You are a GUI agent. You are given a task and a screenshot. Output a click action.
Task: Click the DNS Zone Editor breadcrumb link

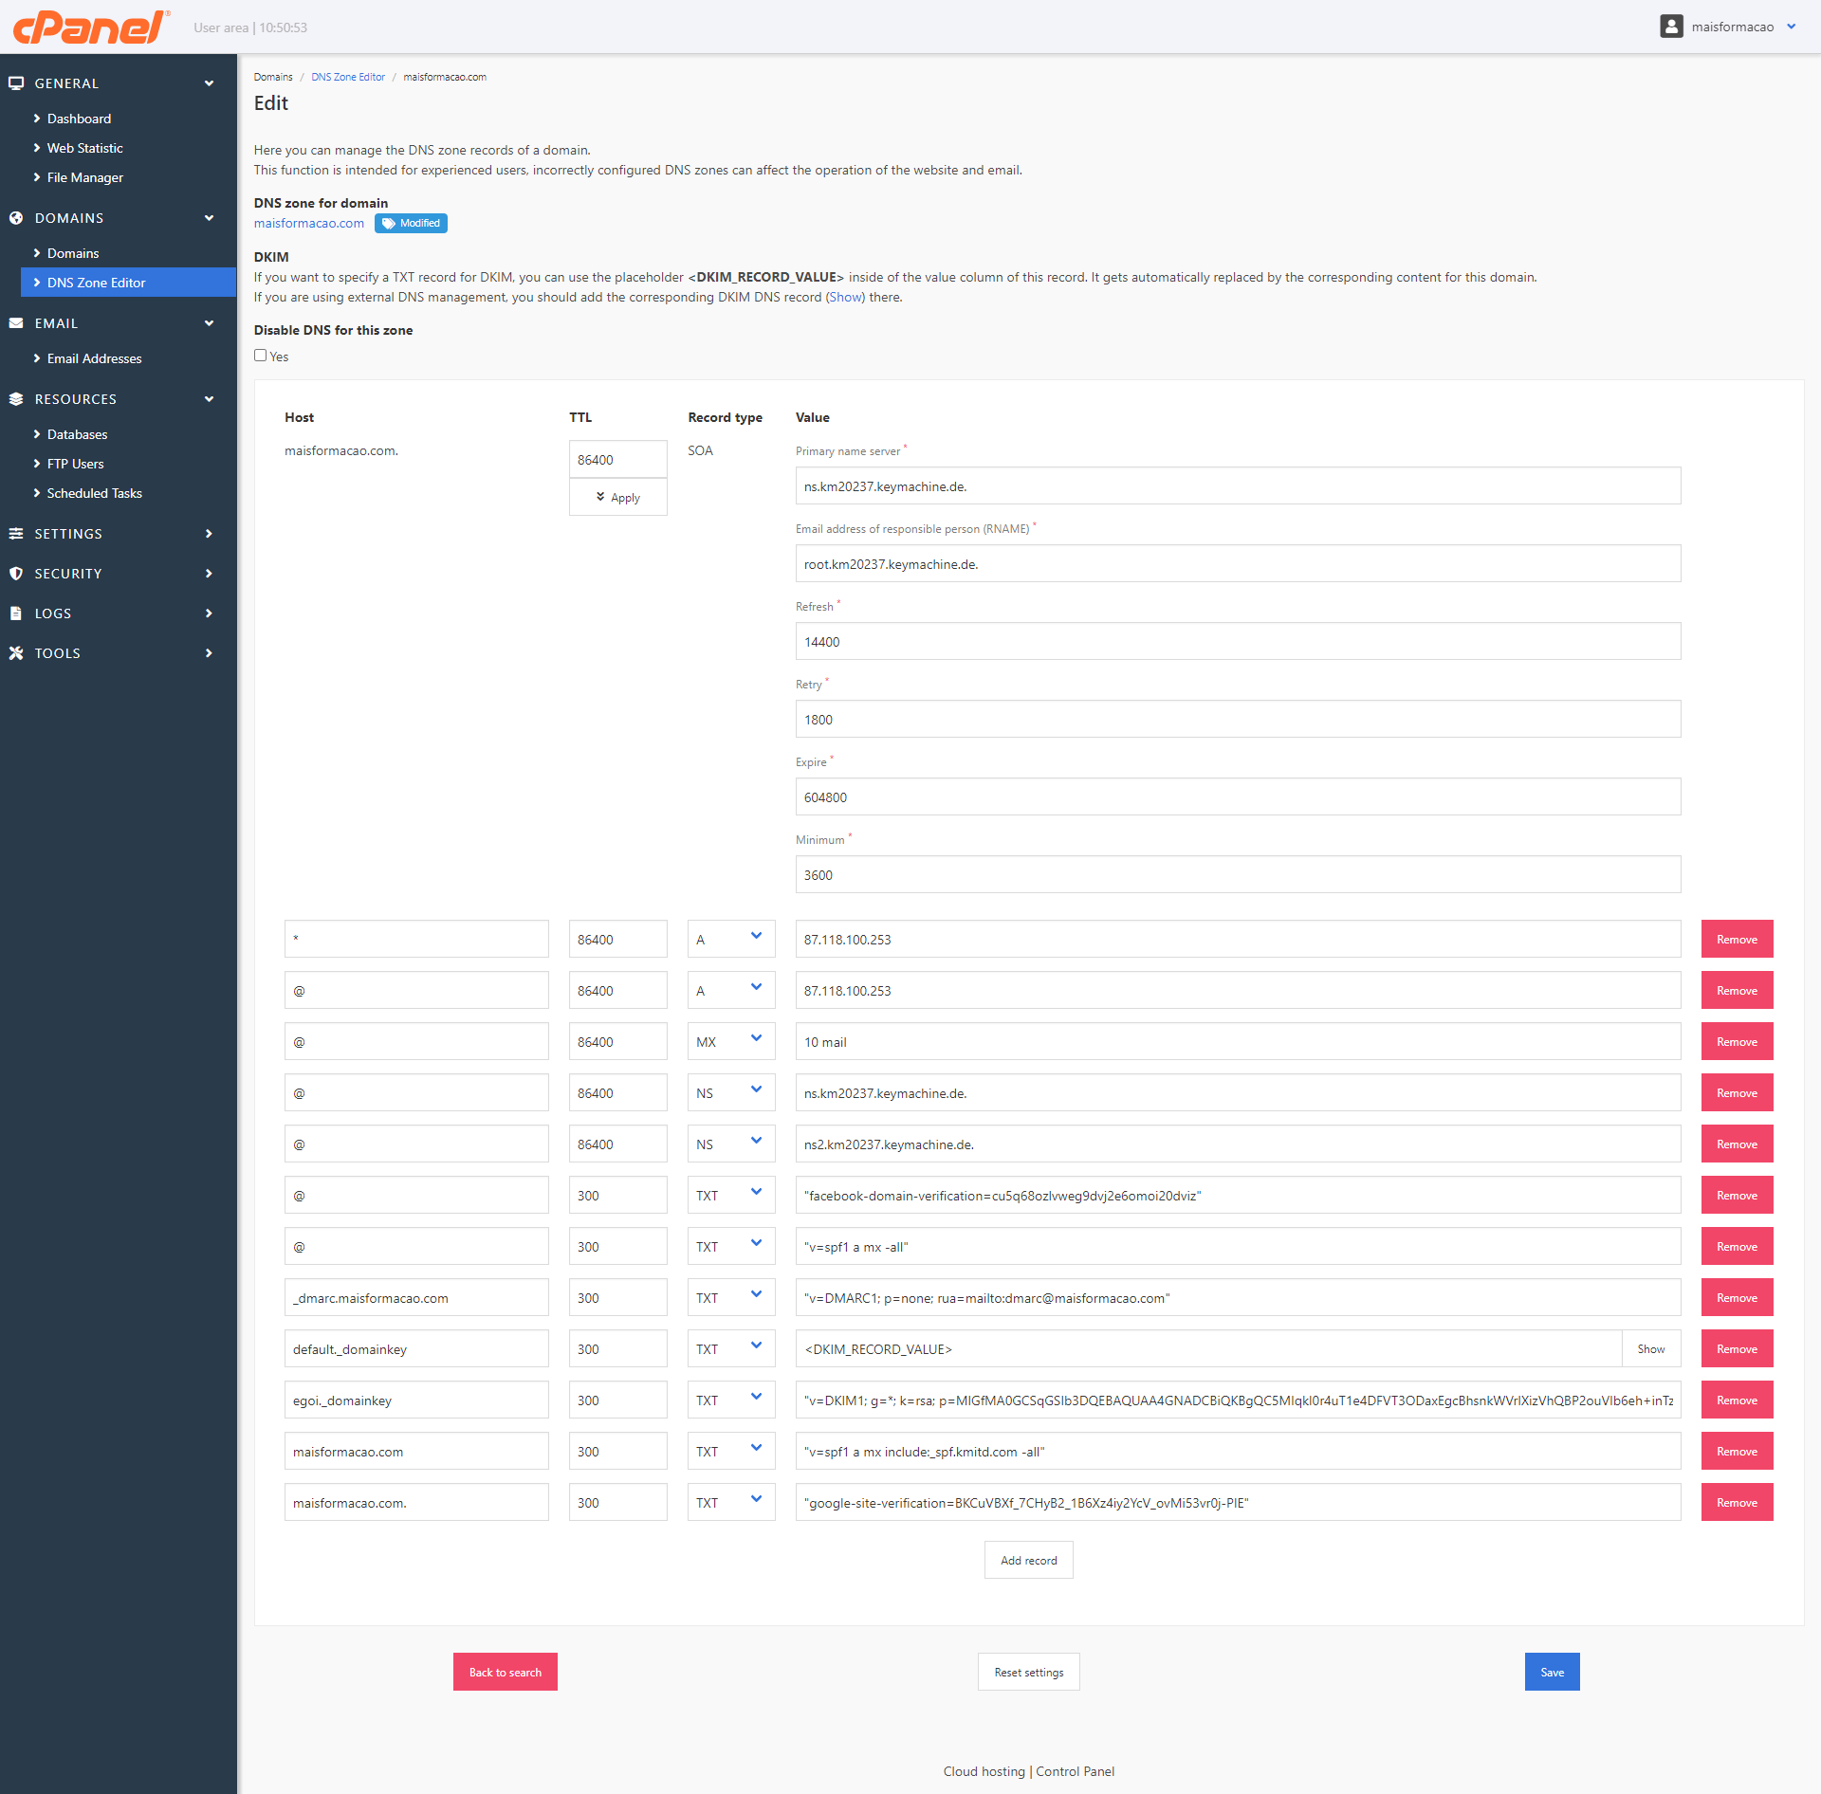pos(347,77)
